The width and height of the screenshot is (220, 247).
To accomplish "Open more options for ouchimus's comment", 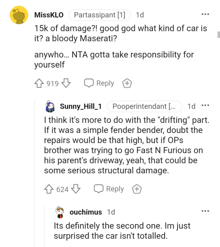I will (x=205, y=211).
